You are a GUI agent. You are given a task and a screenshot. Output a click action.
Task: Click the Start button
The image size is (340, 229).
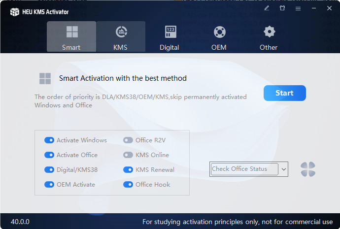(285, 93)
